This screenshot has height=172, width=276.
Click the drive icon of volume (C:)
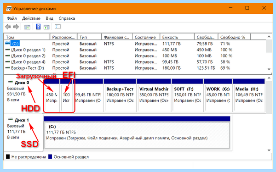point(7,43)
